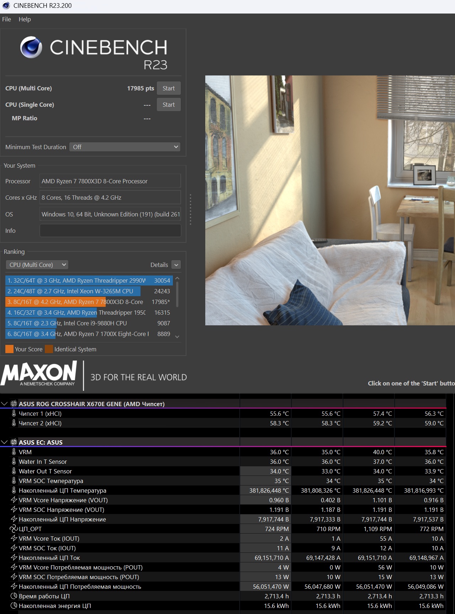Click thermometer icon of Чипсет 1 (xHCI)
The width and height of the screenshot is (455, 614).
pos(14,413)
